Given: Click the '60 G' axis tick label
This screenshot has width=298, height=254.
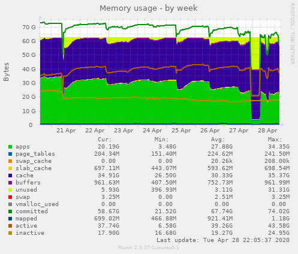Looking at the screenshot, I should [x=29, y=41].
